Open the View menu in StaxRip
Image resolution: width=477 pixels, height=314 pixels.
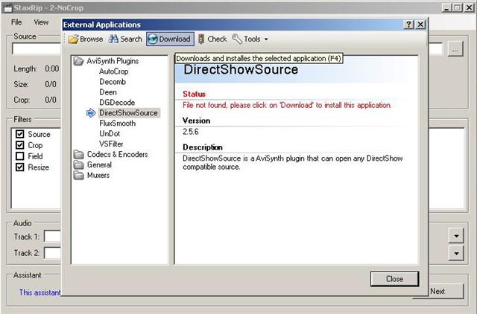[x=41, y=22]
